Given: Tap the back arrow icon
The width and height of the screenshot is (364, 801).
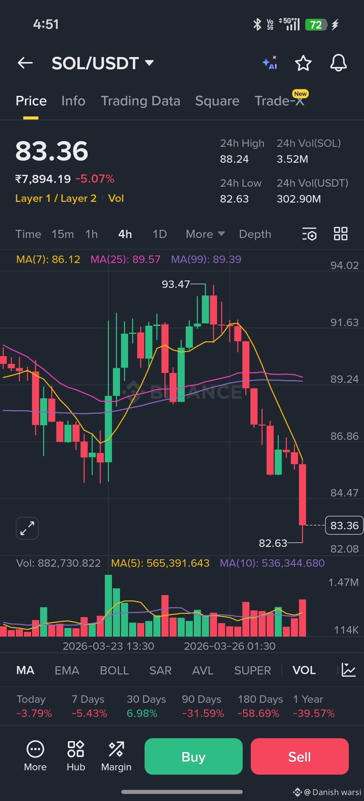Looking at the screenshot, I should click(x=25, y=63).
